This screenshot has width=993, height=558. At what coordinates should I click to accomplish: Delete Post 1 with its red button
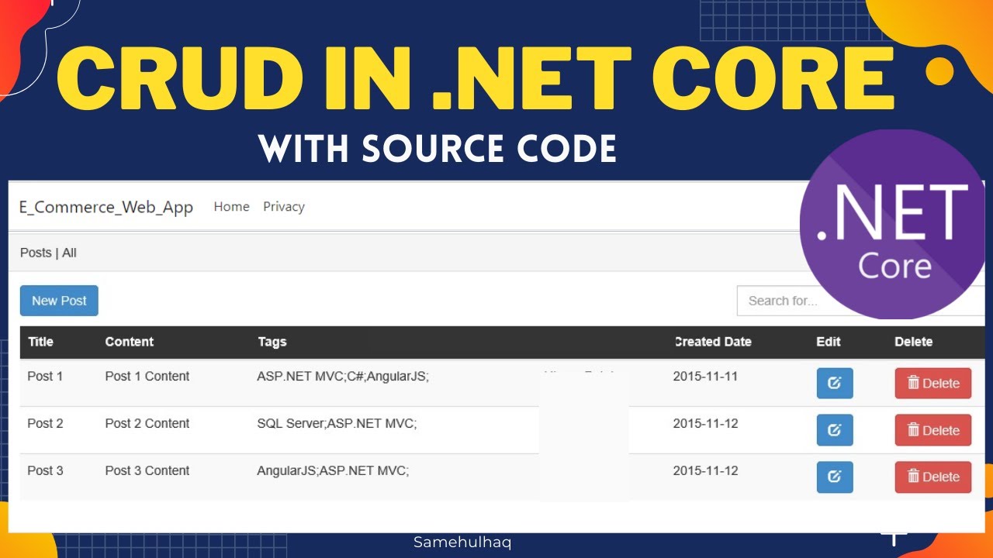[932, 383]
